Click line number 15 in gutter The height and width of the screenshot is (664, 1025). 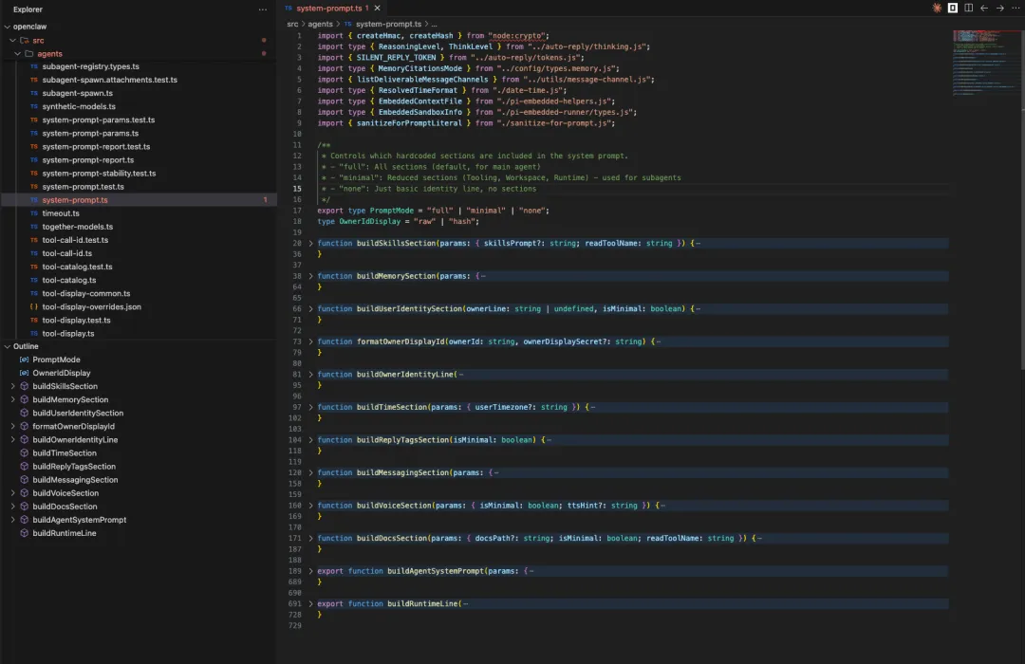click(x=297, y=189)
